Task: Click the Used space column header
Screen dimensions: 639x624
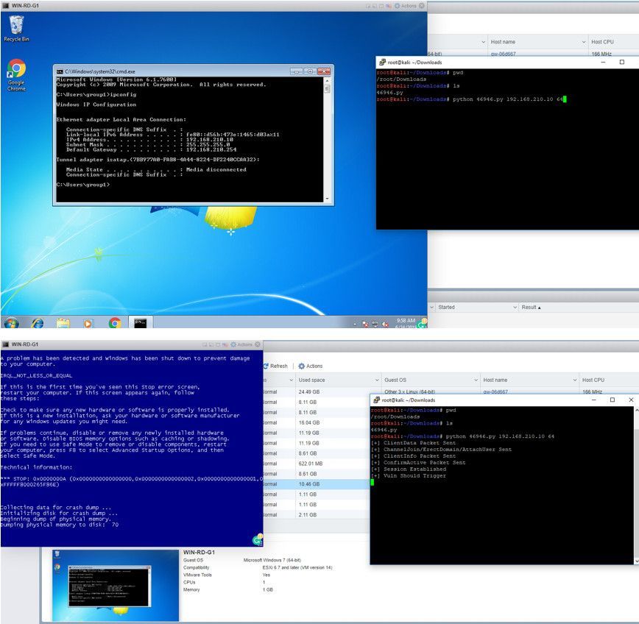Action: [x=311, y=380]
